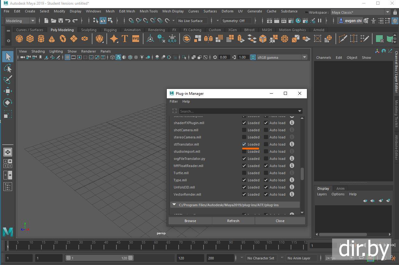Viewport: 399px width, 265px height.
Task: Click the Polygon Cube shelf icon
Action: (30, 39)
